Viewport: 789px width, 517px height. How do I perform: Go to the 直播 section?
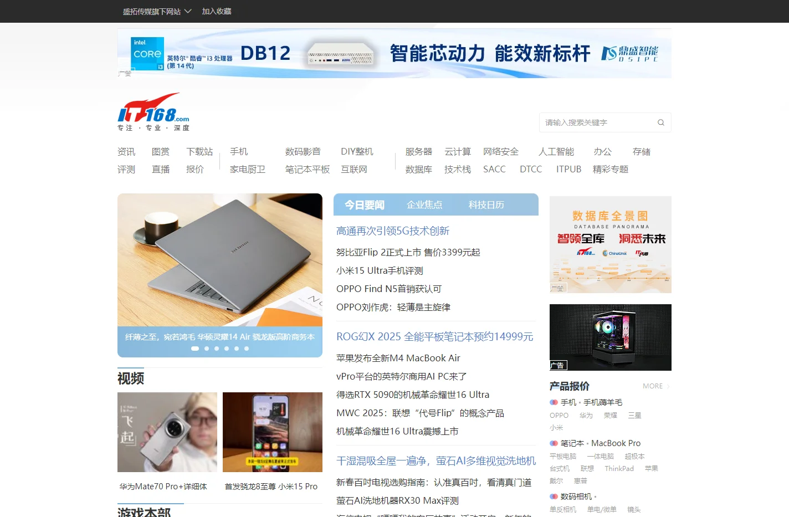[x=161, y=169]
